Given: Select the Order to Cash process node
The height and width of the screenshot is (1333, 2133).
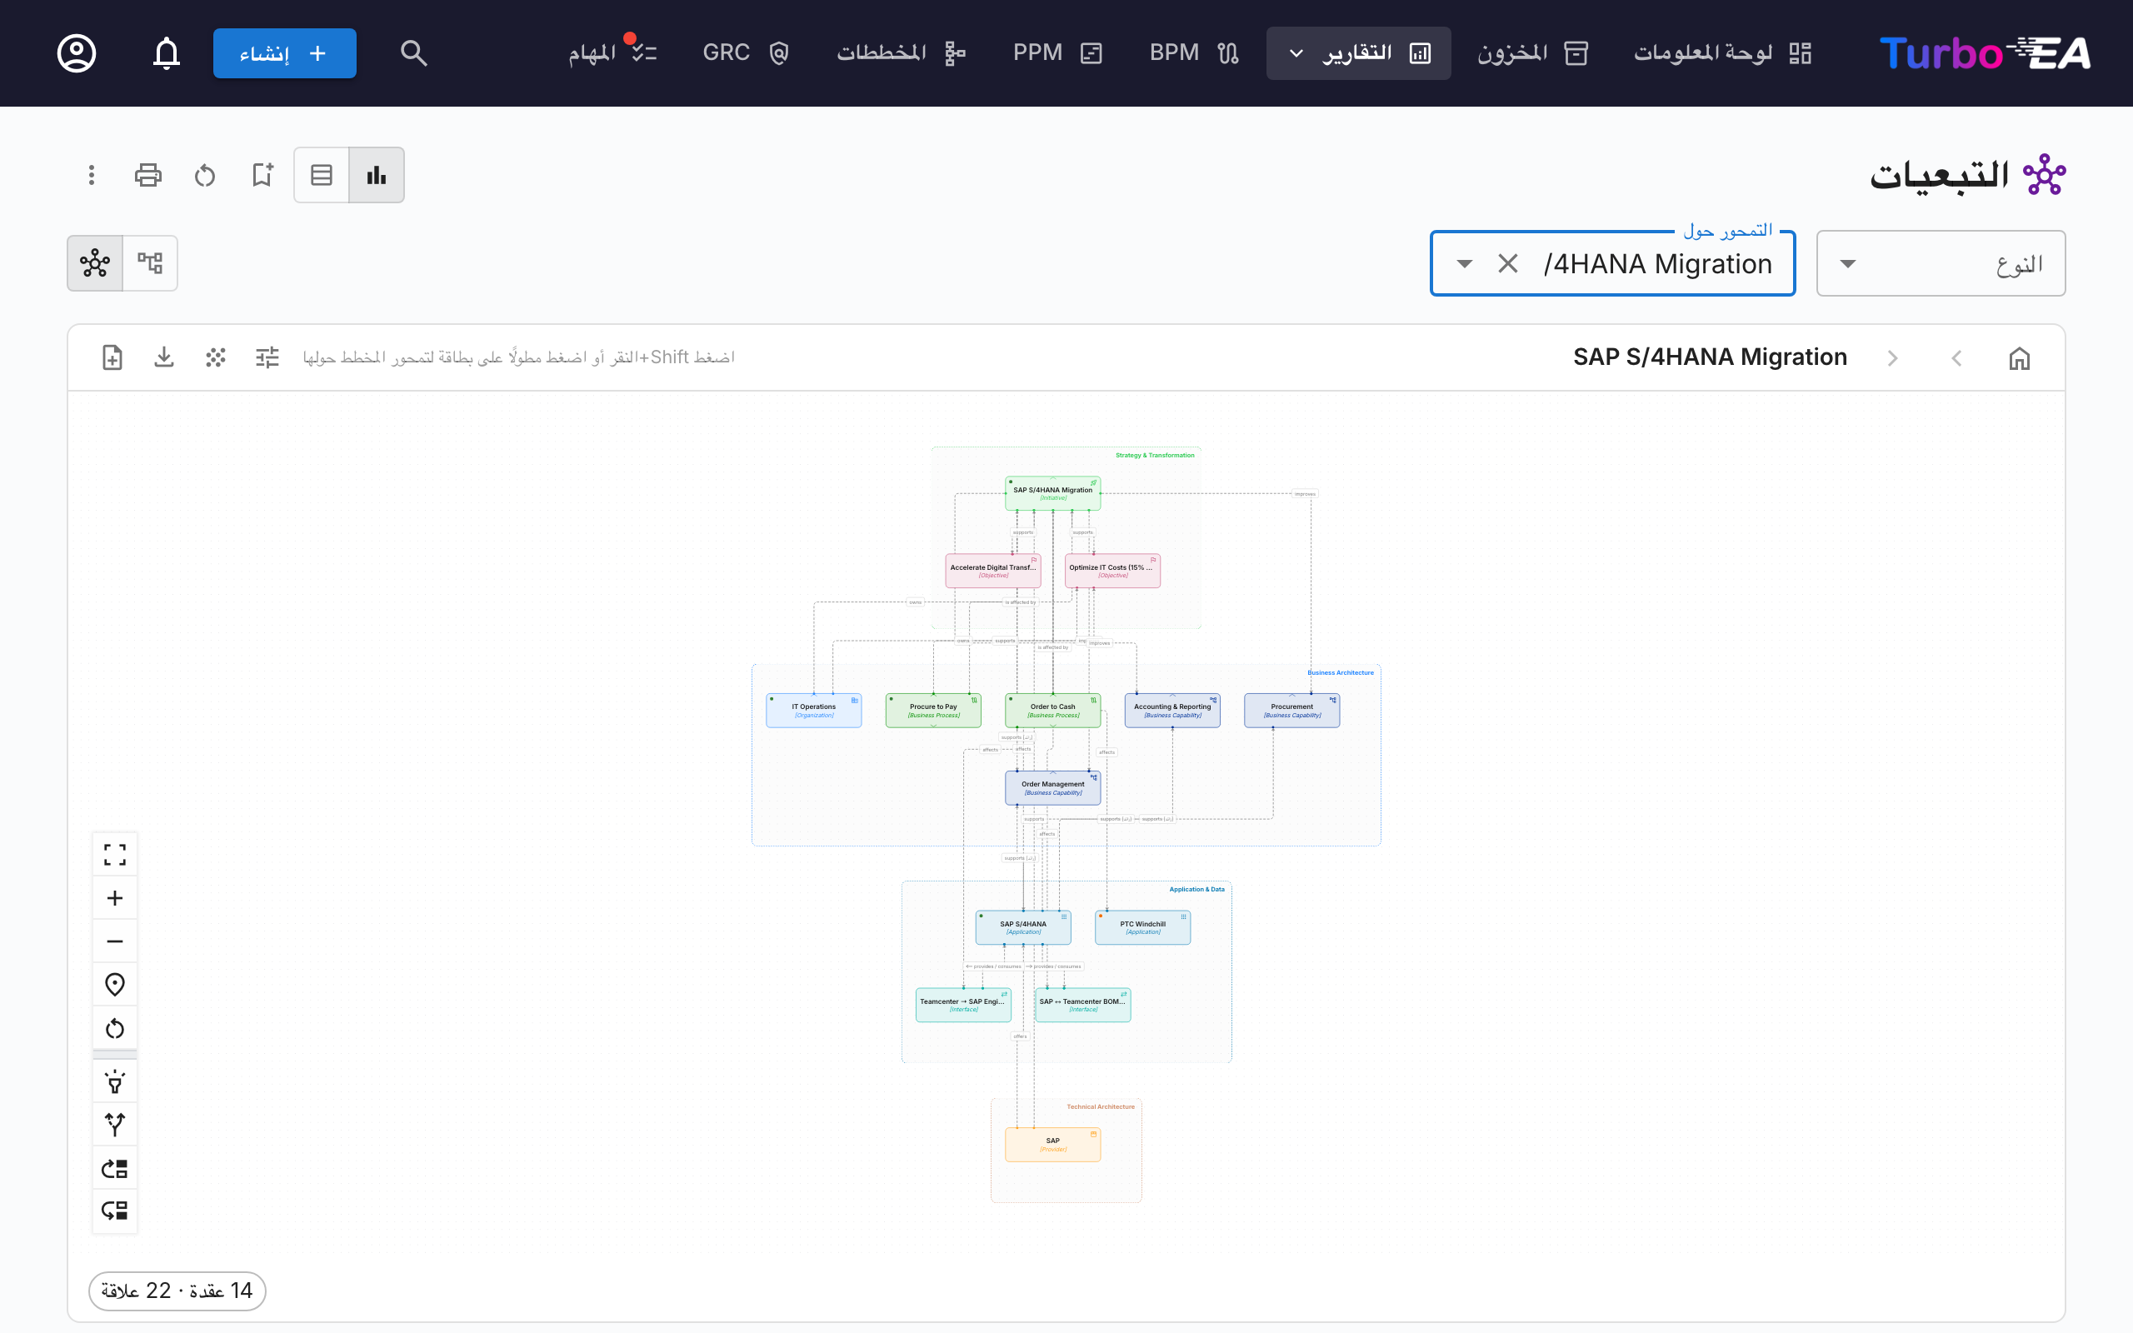Looking at the screenshot, I should click(1052, 711).
